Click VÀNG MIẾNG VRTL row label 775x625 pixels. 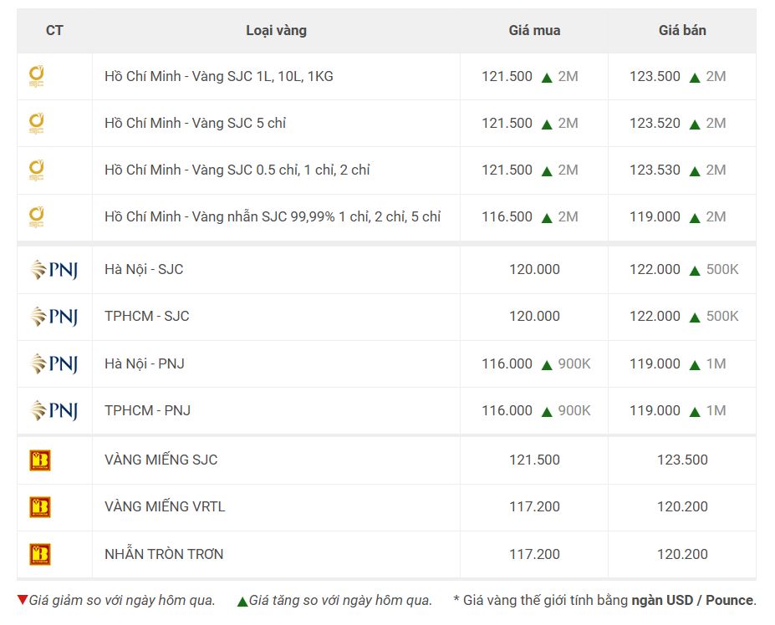(x=165, y=506)
